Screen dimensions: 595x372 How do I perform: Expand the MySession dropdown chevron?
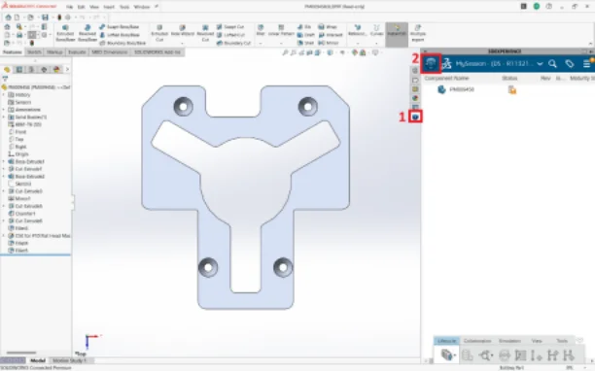pos(540,64)
